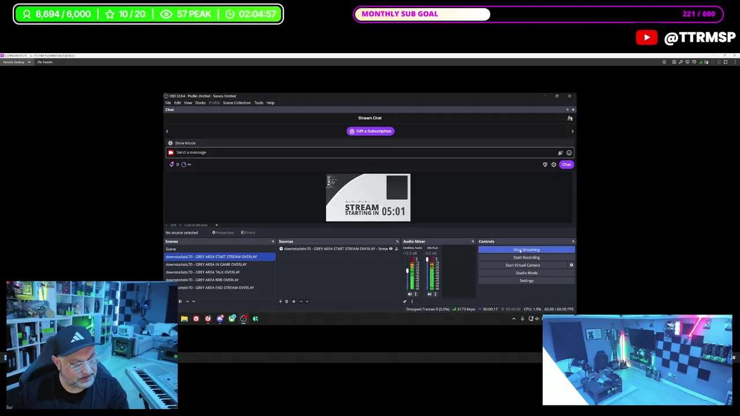Screen dimensions: 740x416
Task: Click Start Recording button
Action: [527, 258]
